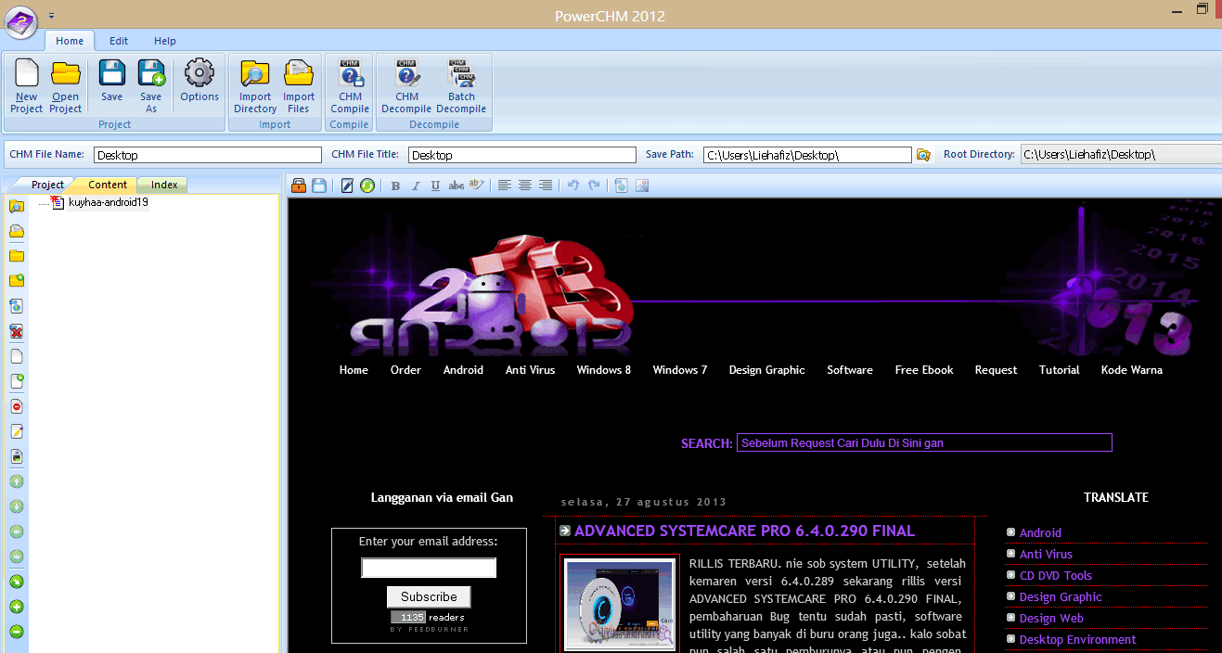Expand the quick access toolbar dropdown

pyautogui.click(x=51, y=16)
